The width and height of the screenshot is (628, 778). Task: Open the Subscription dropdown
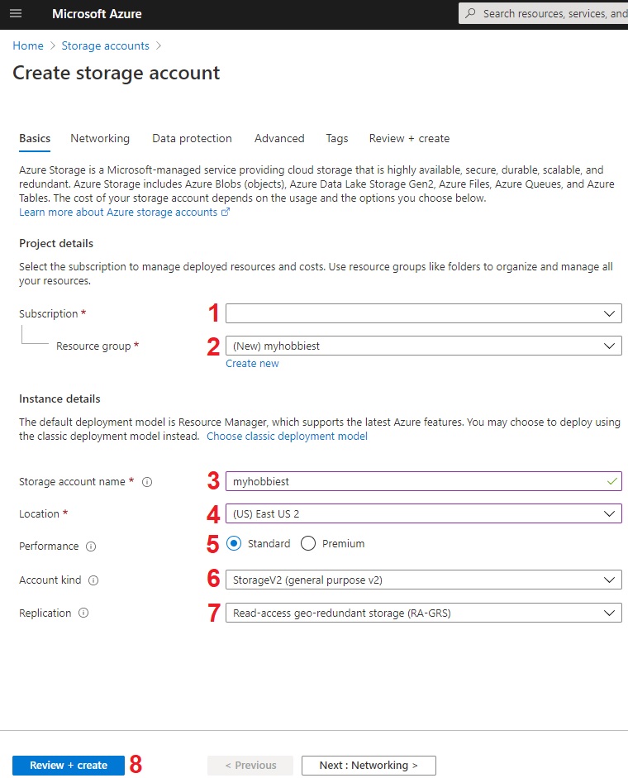(424, 313)
